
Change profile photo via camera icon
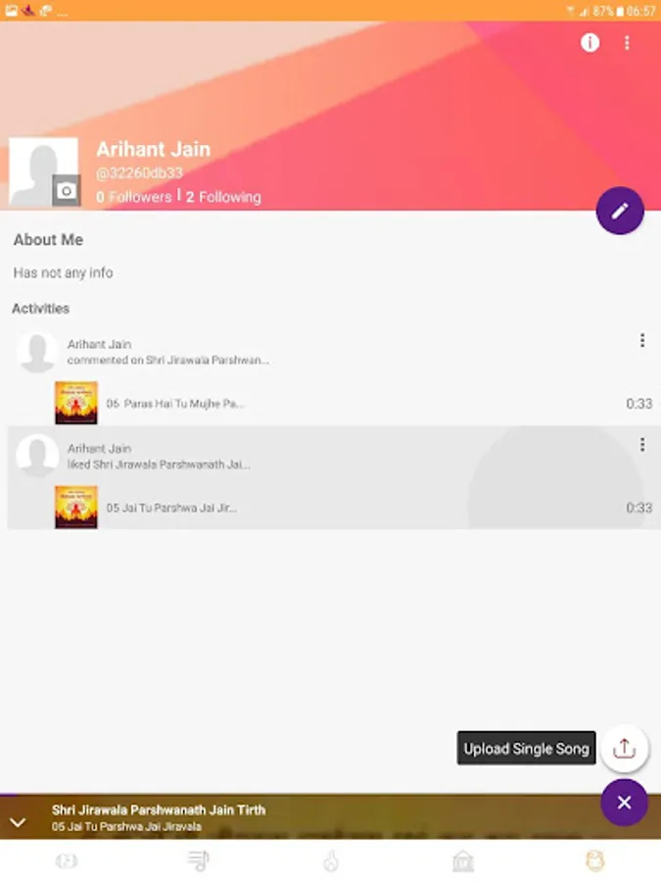click(67, 191)
